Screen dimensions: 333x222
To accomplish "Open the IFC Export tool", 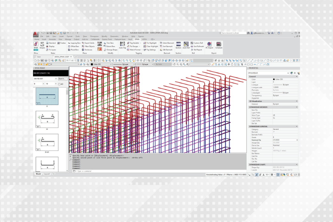I will [x=209, y=45].
